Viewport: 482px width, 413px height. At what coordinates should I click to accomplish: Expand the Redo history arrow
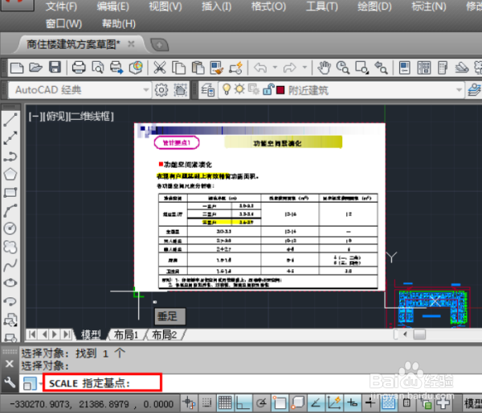coord(304,67)
